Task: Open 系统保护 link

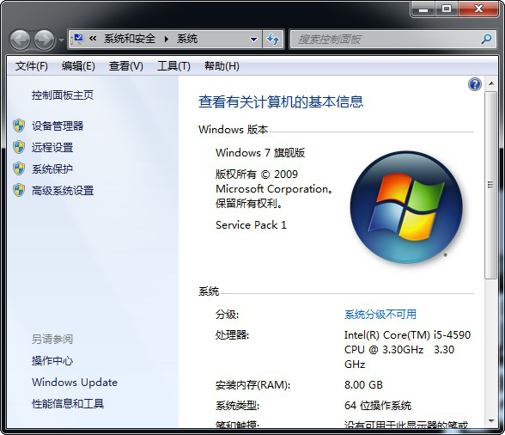Action: 52,169
